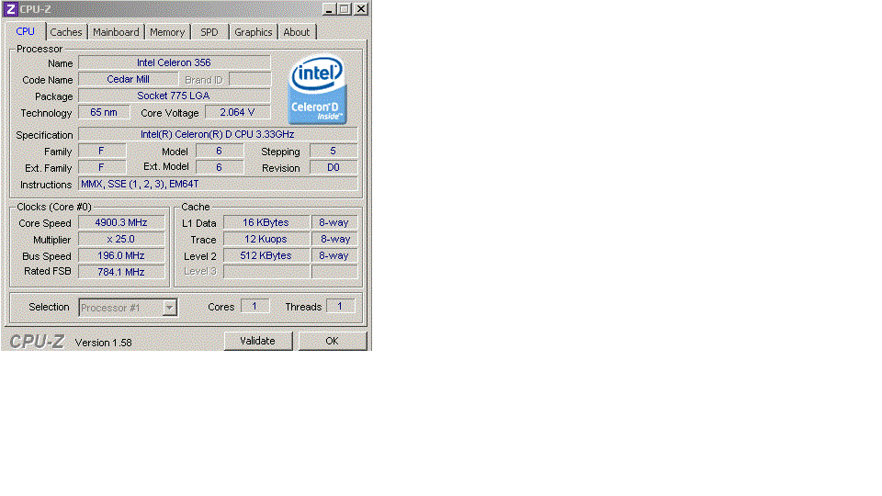Image resolution: width=882 pixels, height=496 pixels.
Task: Open the Graphics tab
Action: 254,32
